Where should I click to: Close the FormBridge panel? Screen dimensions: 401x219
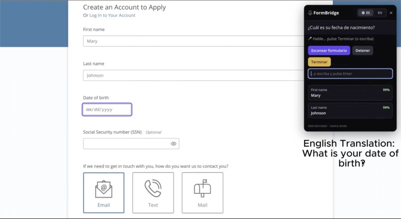click(391, 13)
